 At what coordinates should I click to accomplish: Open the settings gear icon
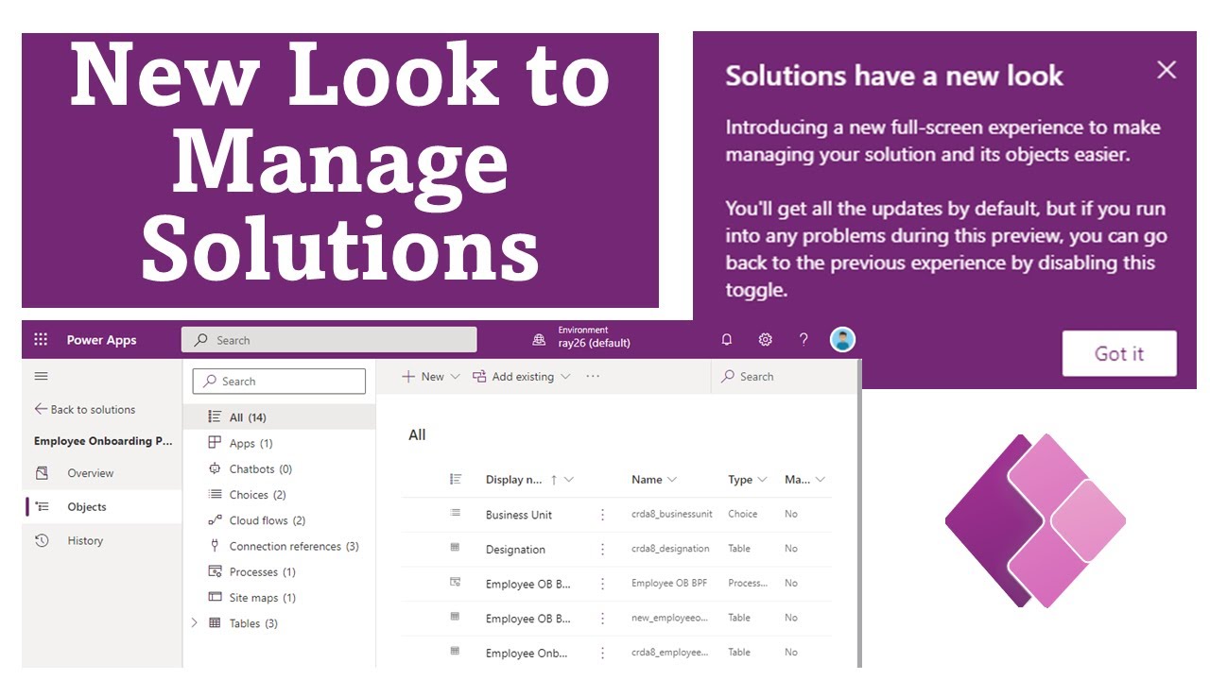766,340
